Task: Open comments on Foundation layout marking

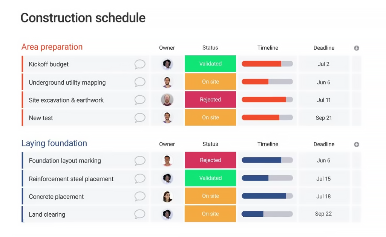Action: pos(140,161)
